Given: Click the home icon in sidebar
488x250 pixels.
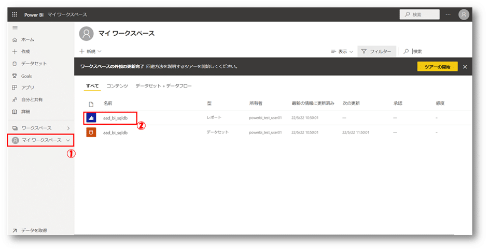Looking at the screenshot, I should (x=15, y=40).
